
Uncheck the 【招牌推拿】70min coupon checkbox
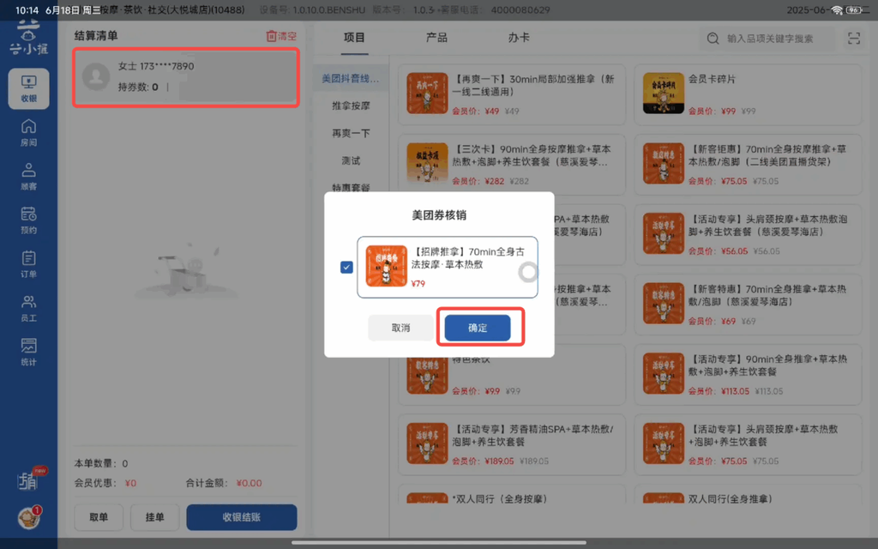[x=346, y=268]
